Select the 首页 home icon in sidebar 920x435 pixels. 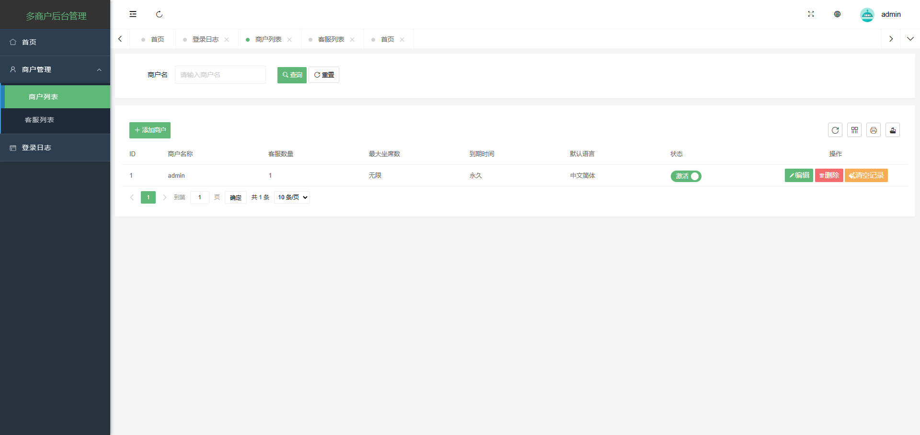coord(13,42)
